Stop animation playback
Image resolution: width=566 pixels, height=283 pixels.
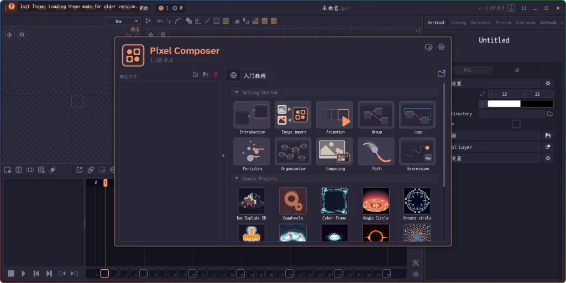click(11, 274)
